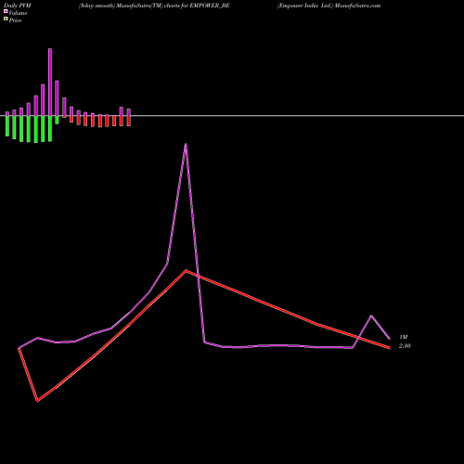
Task: Click the Price legend color swatch
Action: click(6, 19)
